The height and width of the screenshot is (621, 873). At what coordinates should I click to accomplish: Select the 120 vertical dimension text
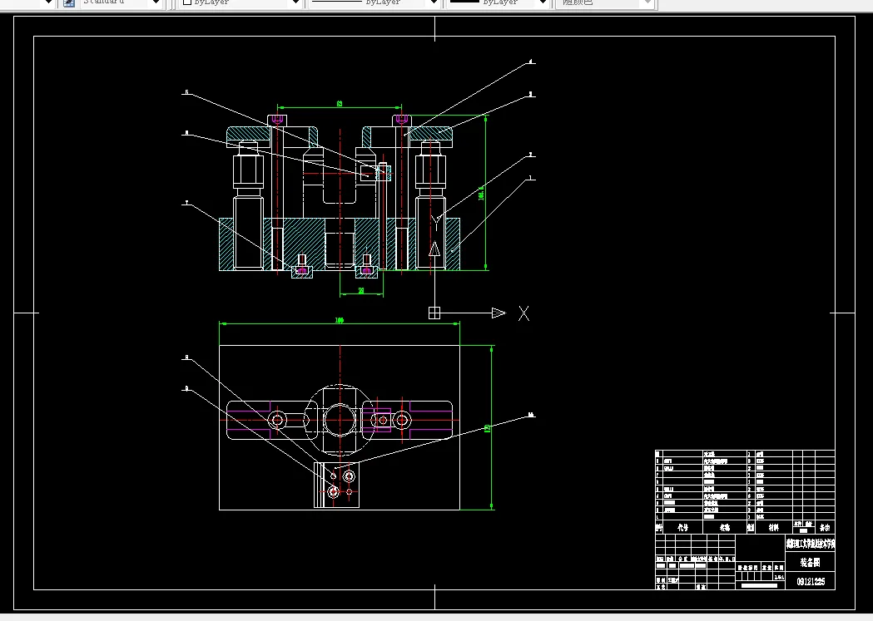(487, 428)
